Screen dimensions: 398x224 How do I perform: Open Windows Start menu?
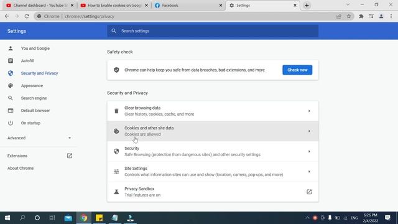7,218
